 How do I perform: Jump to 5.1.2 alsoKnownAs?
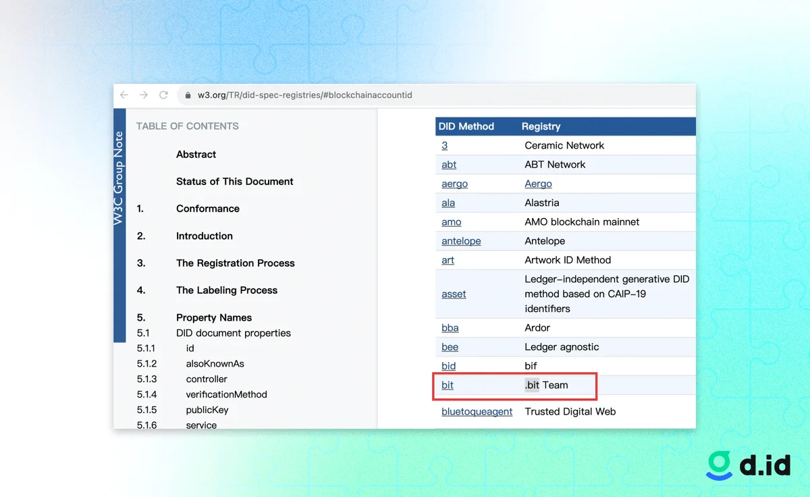click(215, 364)
